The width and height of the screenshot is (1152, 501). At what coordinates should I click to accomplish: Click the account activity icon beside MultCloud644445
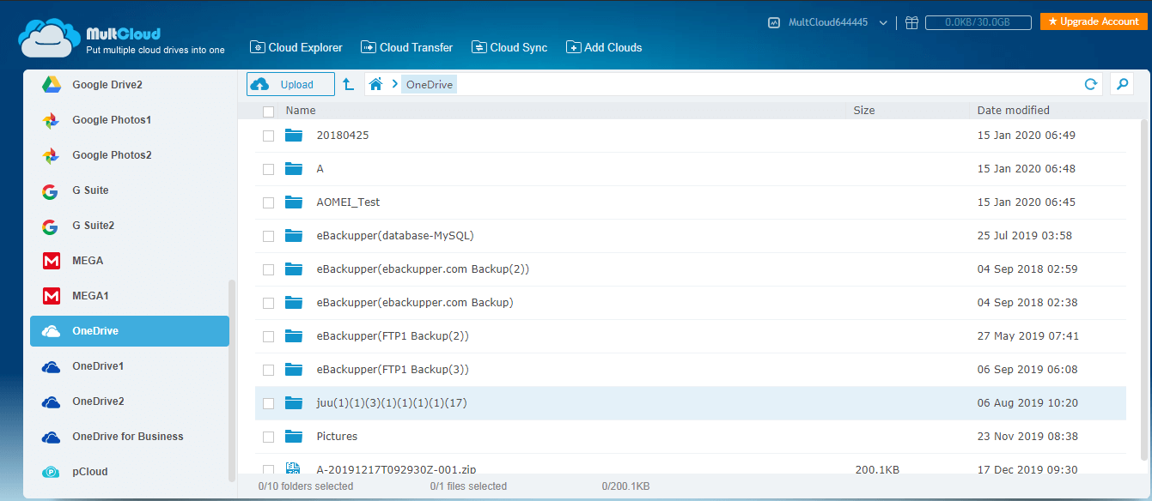(x=774, y=23)
